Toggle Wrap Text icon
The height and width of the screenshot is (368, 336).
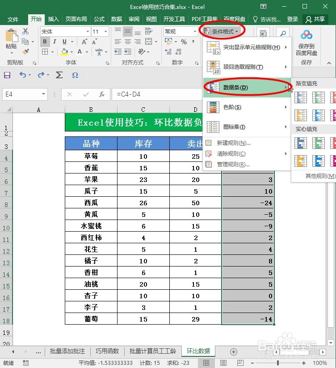tap(148, 31)
